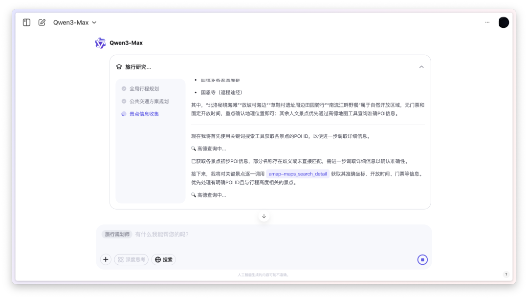Click the check icon beside 全局行程规划
This screenshot has height=299, width=528.
124,89
